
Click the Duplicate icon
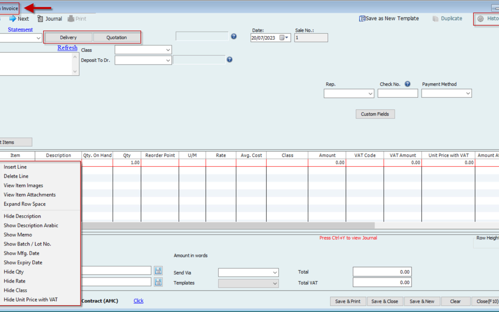point(435,19)
